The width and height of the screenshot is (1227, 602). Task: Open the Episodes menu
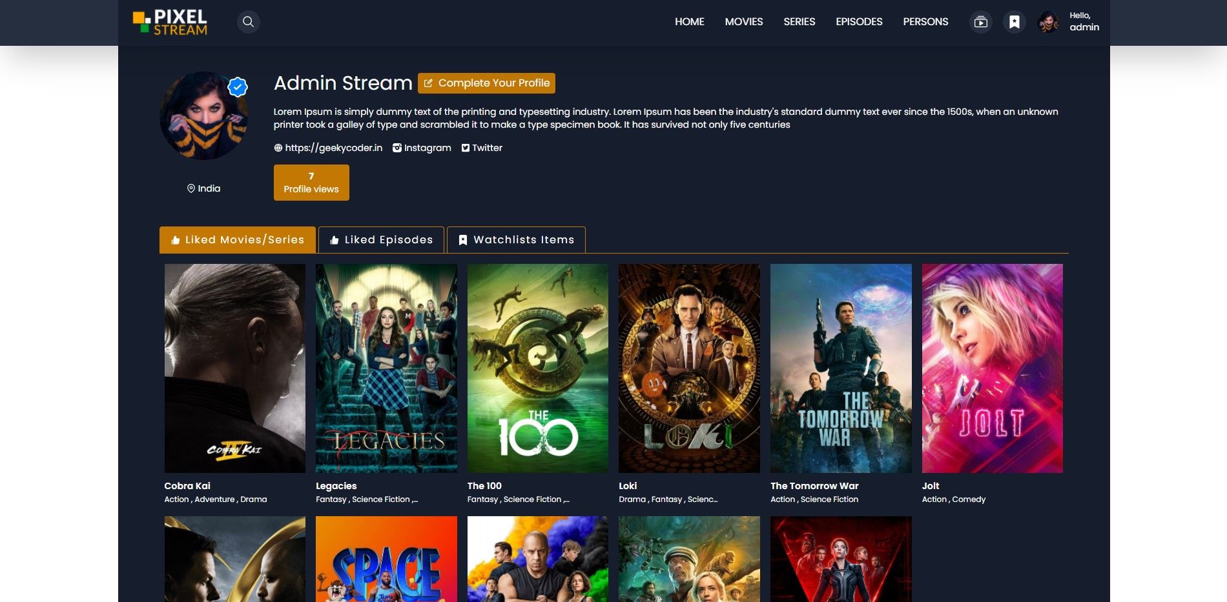(859, 22)
